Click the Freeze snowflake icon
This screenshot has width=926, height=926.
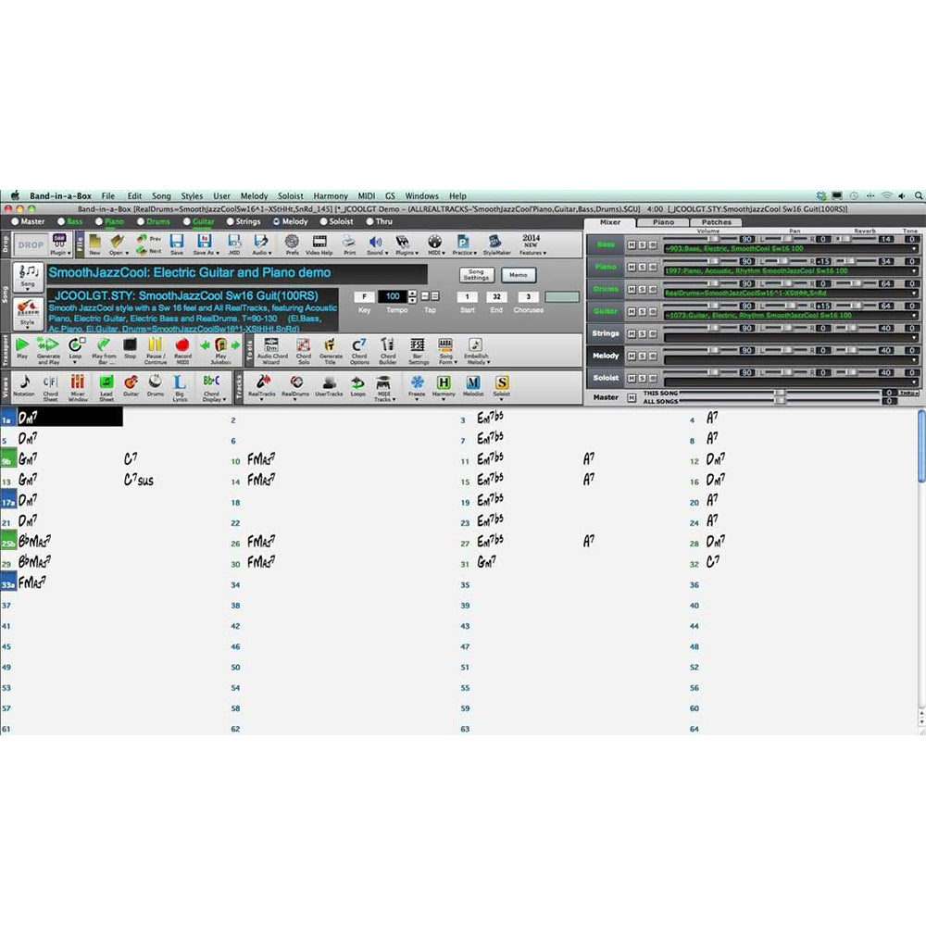417,382
